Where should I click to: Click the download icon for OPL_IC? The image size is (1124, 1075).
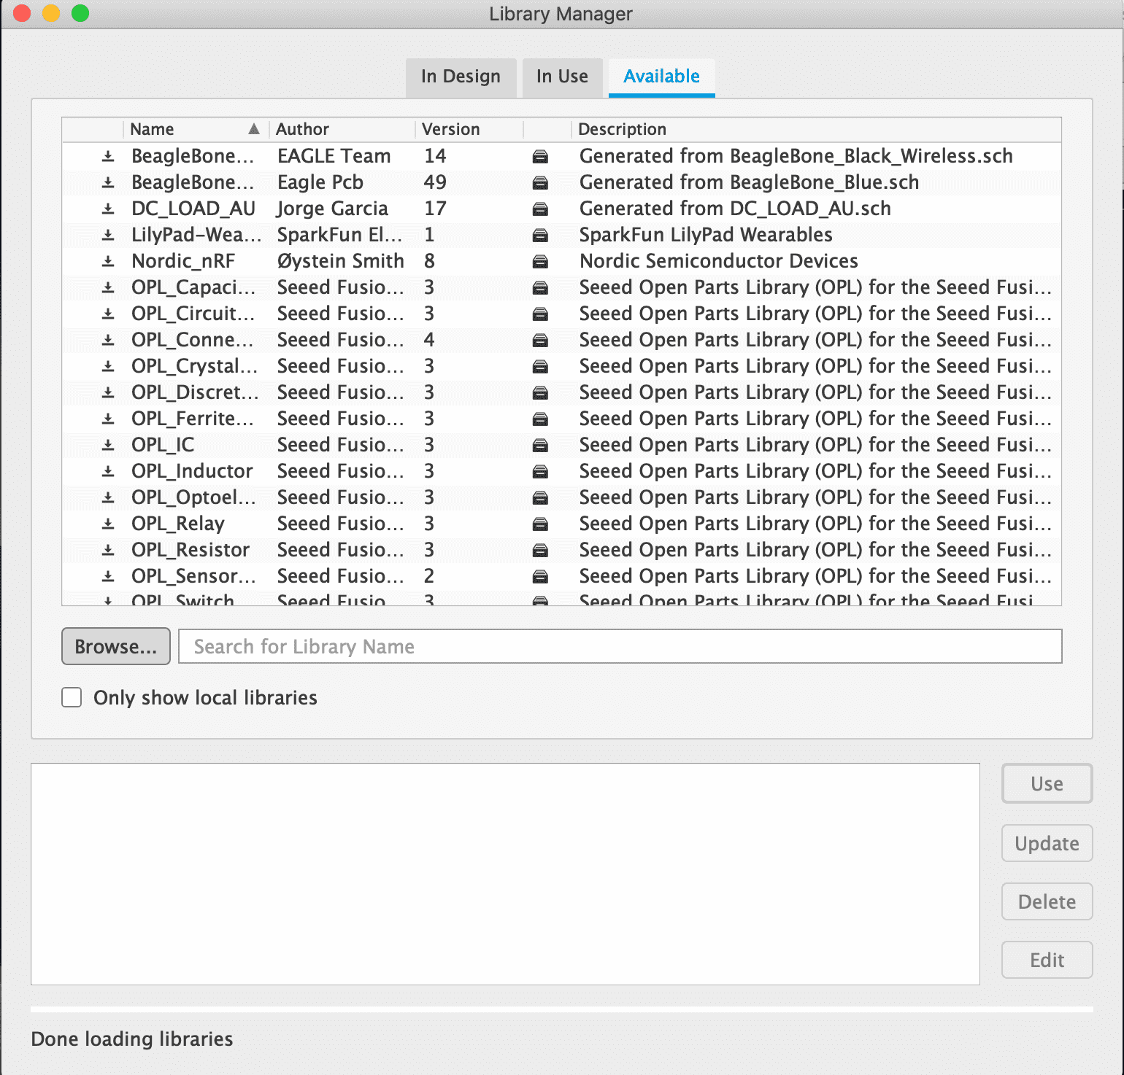108,445
